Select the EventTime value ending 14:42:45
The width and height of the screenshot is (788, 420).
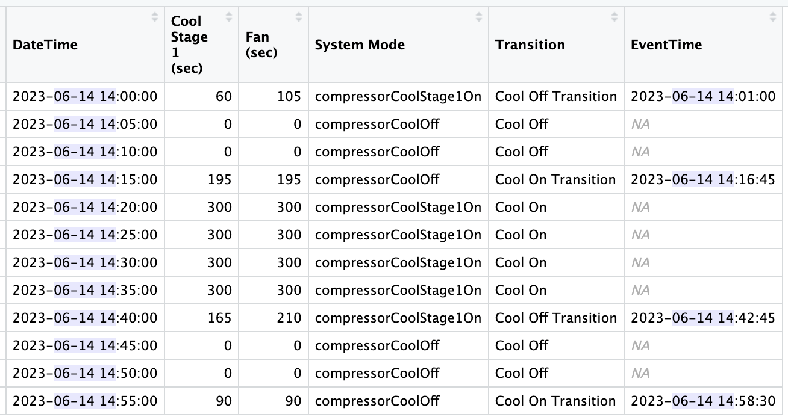tap(703, 318)
